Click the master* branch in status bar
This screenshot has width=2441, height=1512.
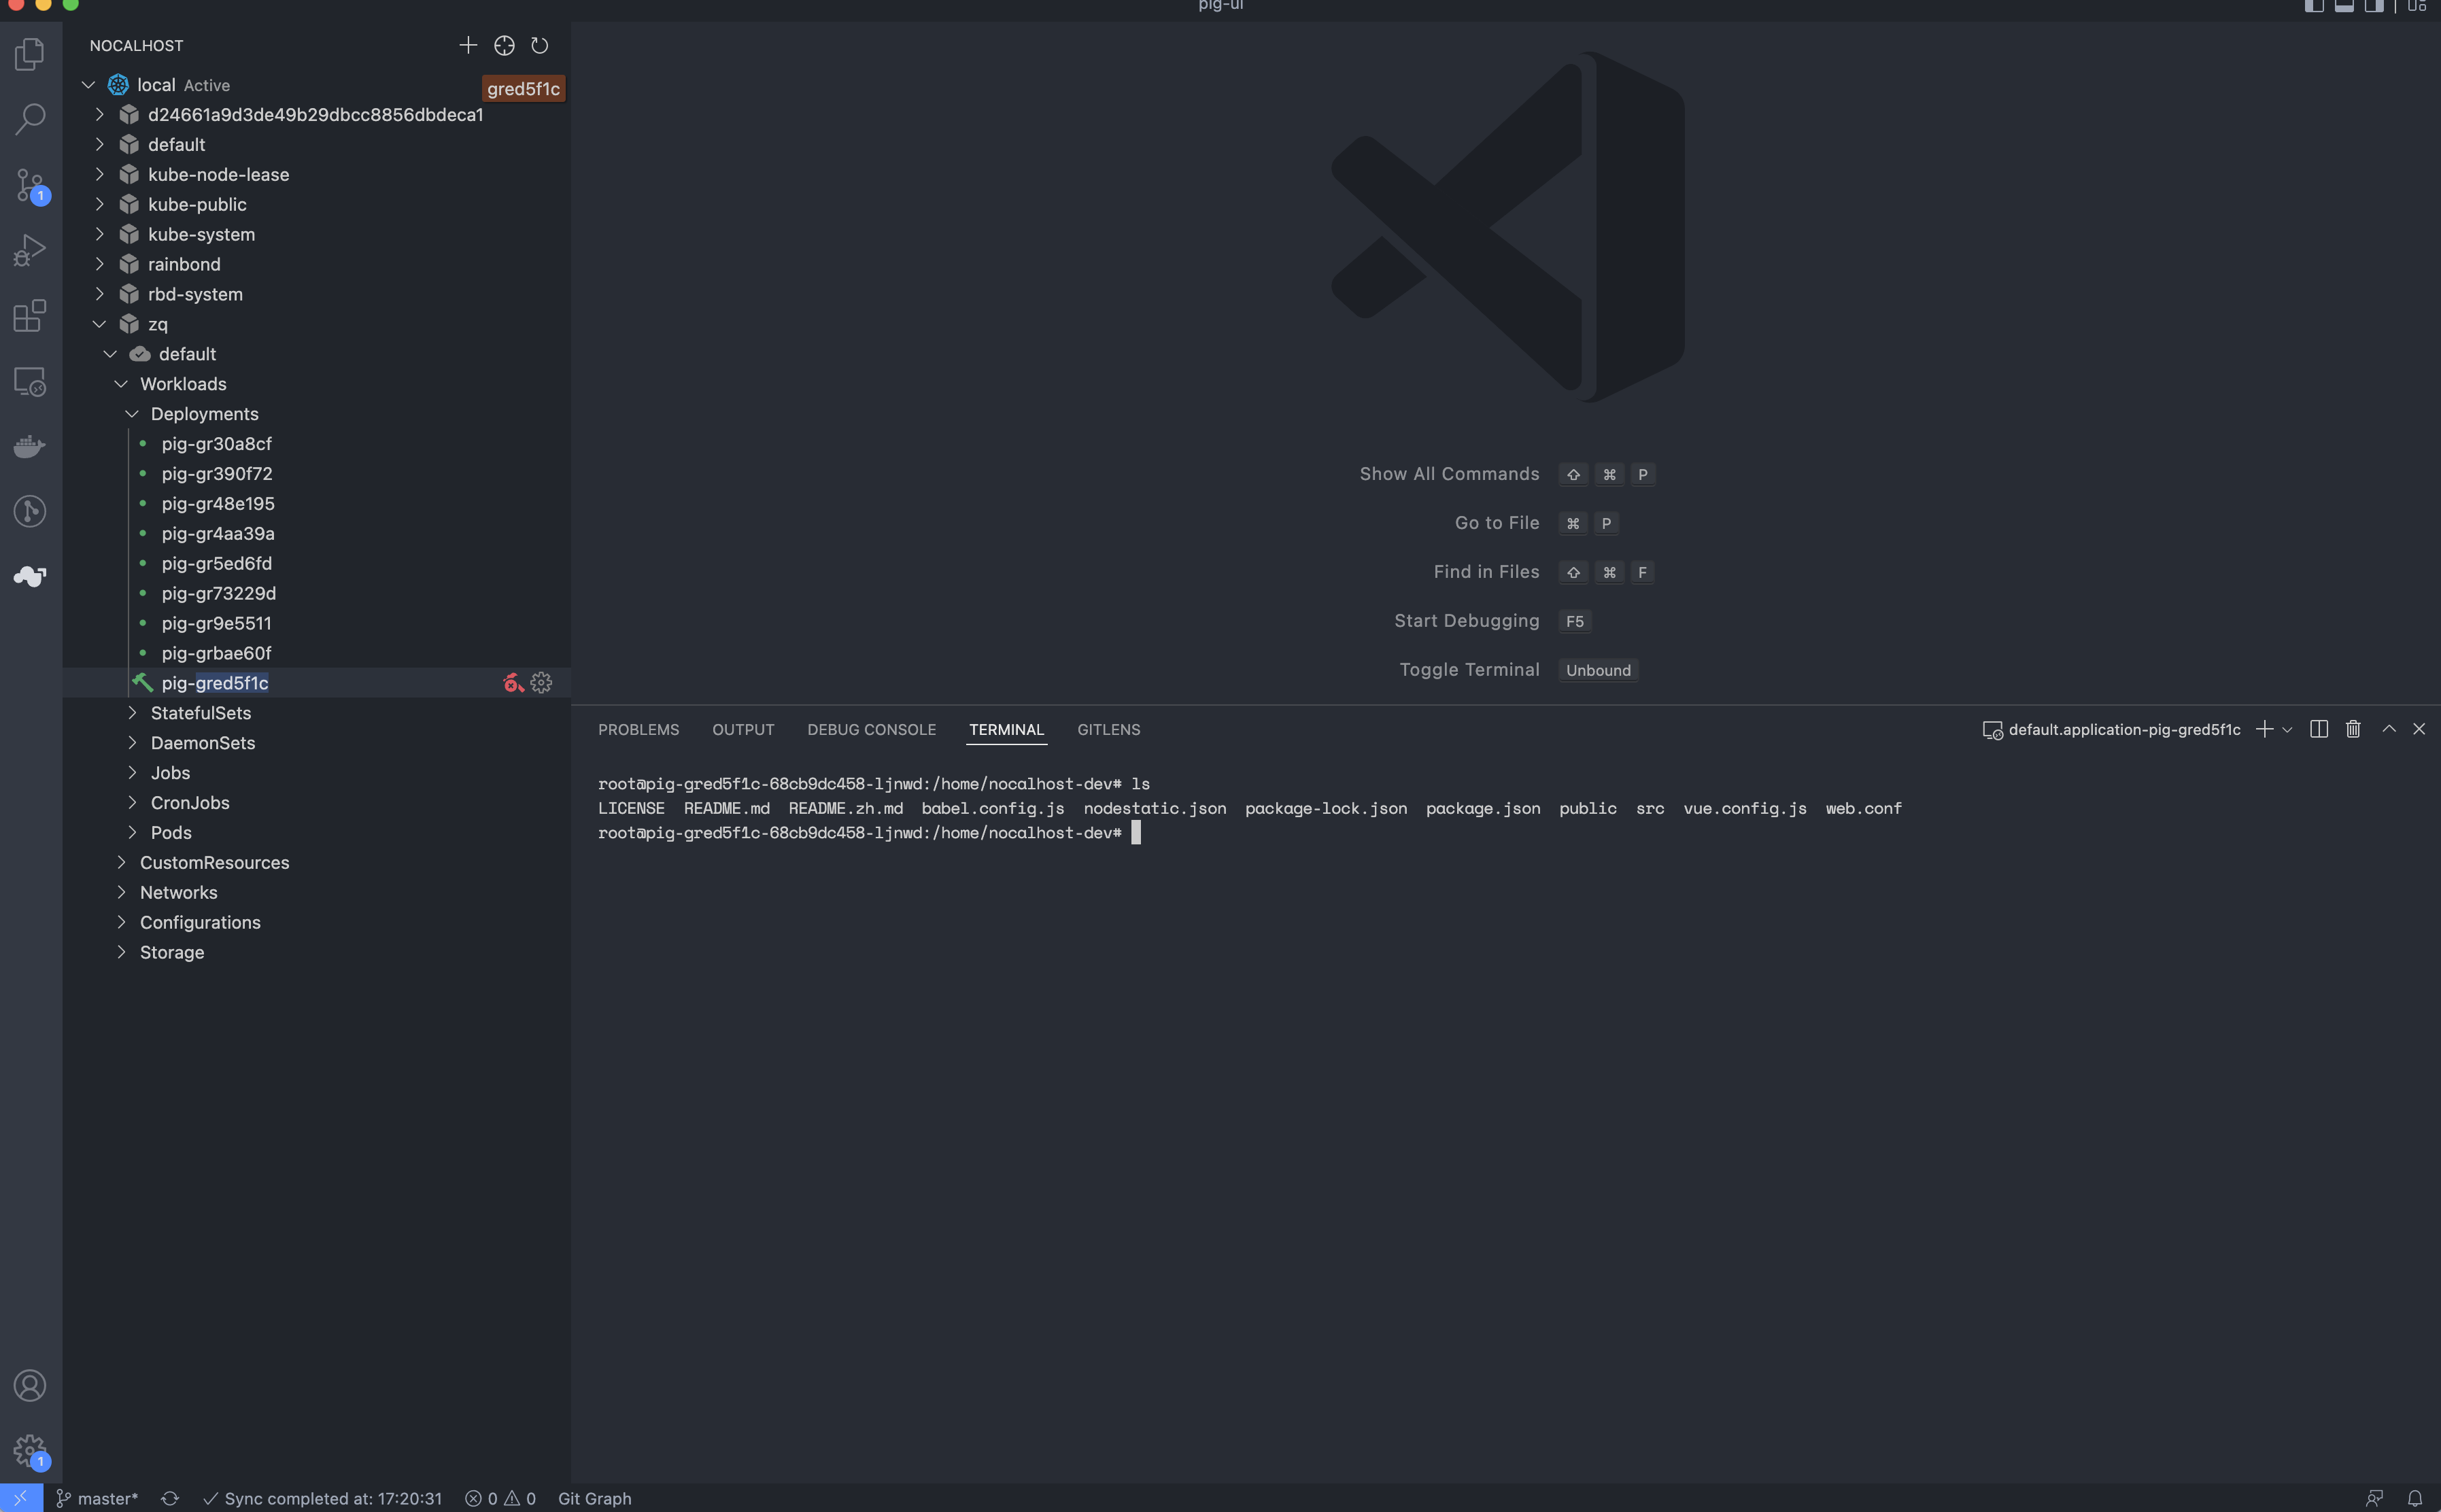tap(98, 1498)
